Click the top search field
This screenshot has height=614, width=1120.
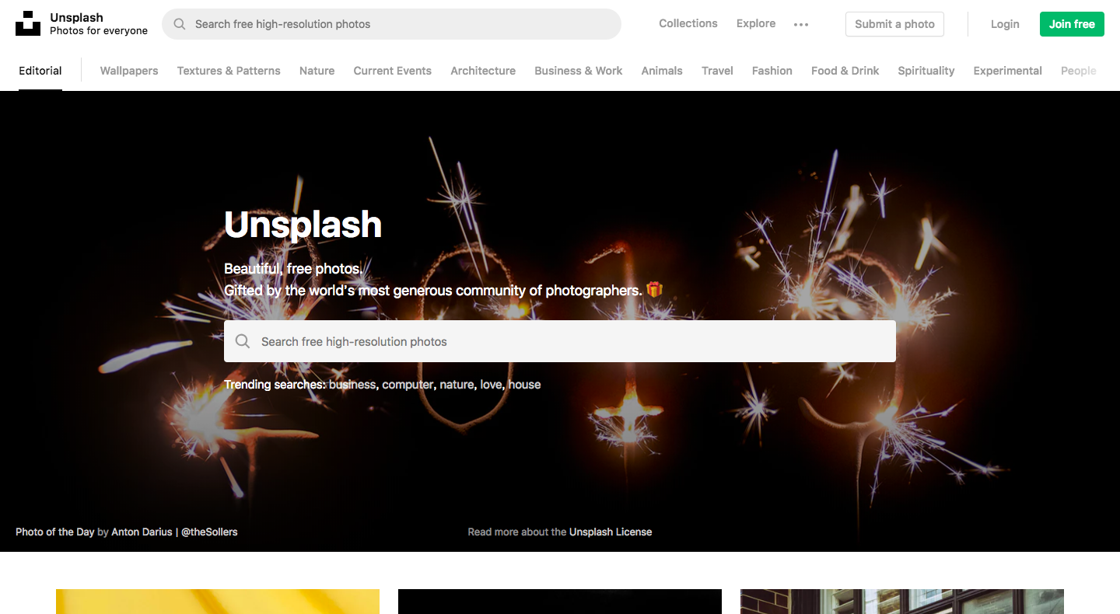coord(391,24)
